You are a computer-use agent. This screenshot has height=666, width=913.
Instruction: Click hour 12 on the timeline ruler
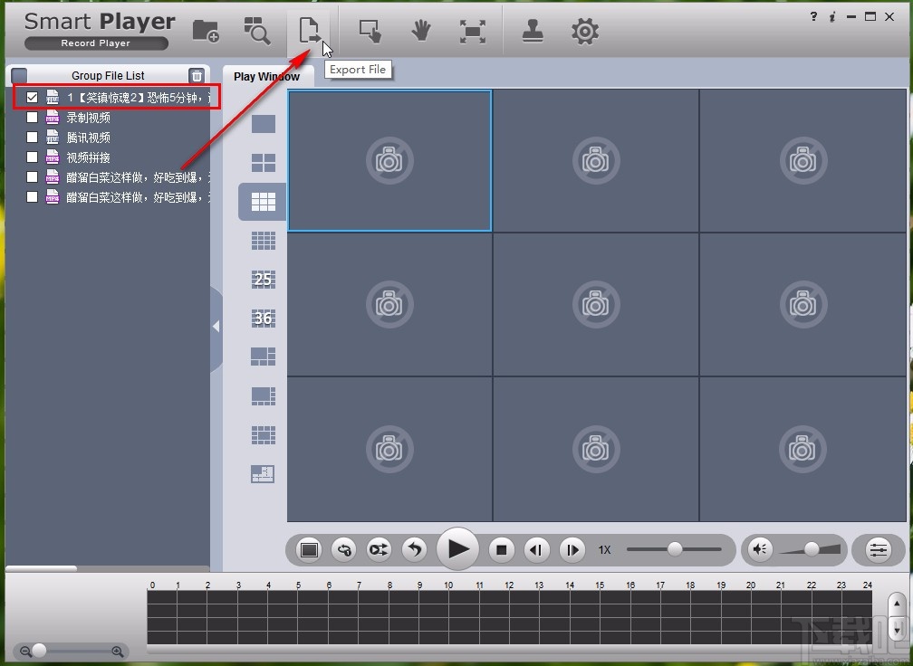pyautogui.click(x=509, y=585)
